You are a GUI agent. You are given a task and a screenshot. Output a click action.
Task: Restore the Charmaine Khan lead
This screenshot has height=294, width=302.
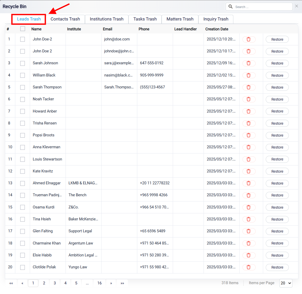pyautogui.click(x=277, y=243)
